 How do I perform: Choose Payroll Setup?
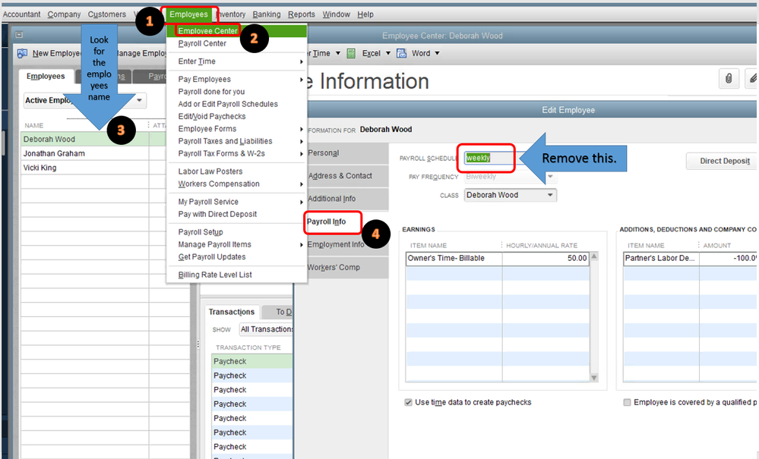coord(201,232)
